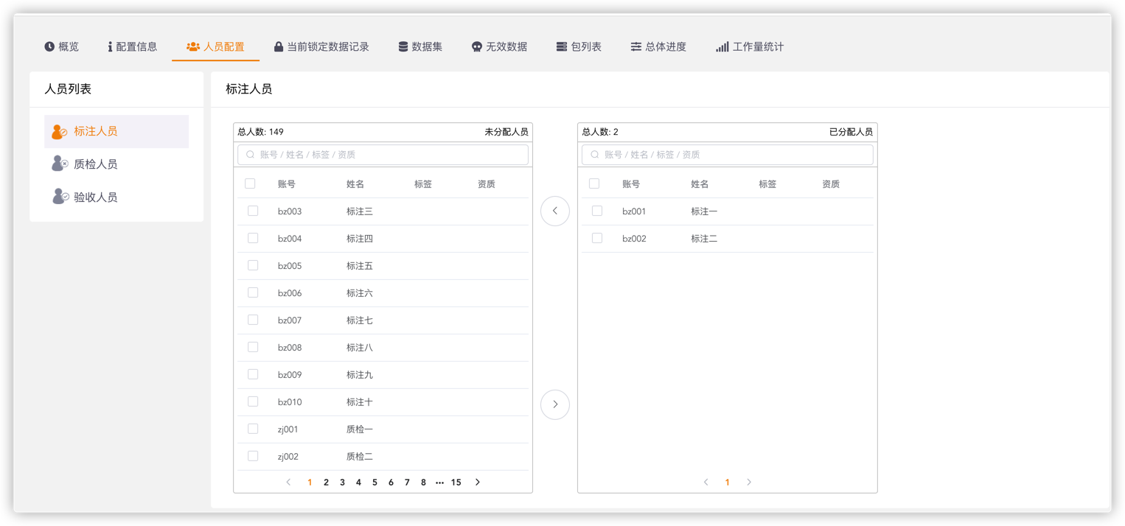Switch to 当前锁定数据记录 tab
Screen dimensions: 1125x526
pos(321,46)
